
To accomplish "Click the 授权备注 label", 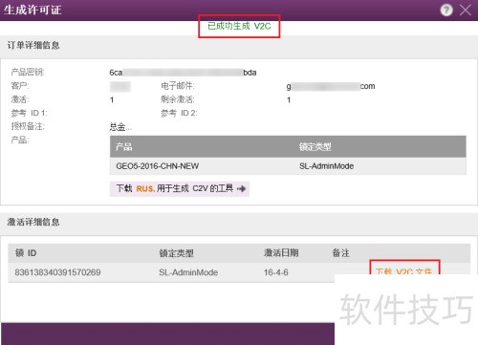I will click(28, 126).
